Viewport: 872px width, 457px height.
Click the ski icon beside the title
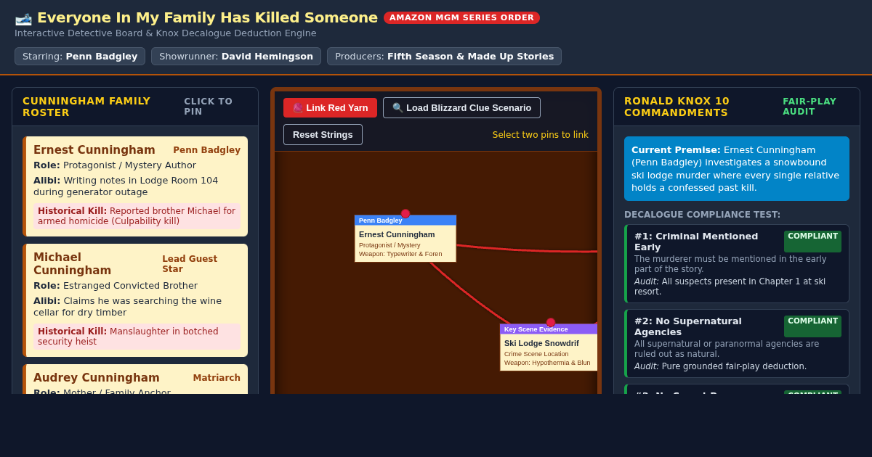[23, 18]
